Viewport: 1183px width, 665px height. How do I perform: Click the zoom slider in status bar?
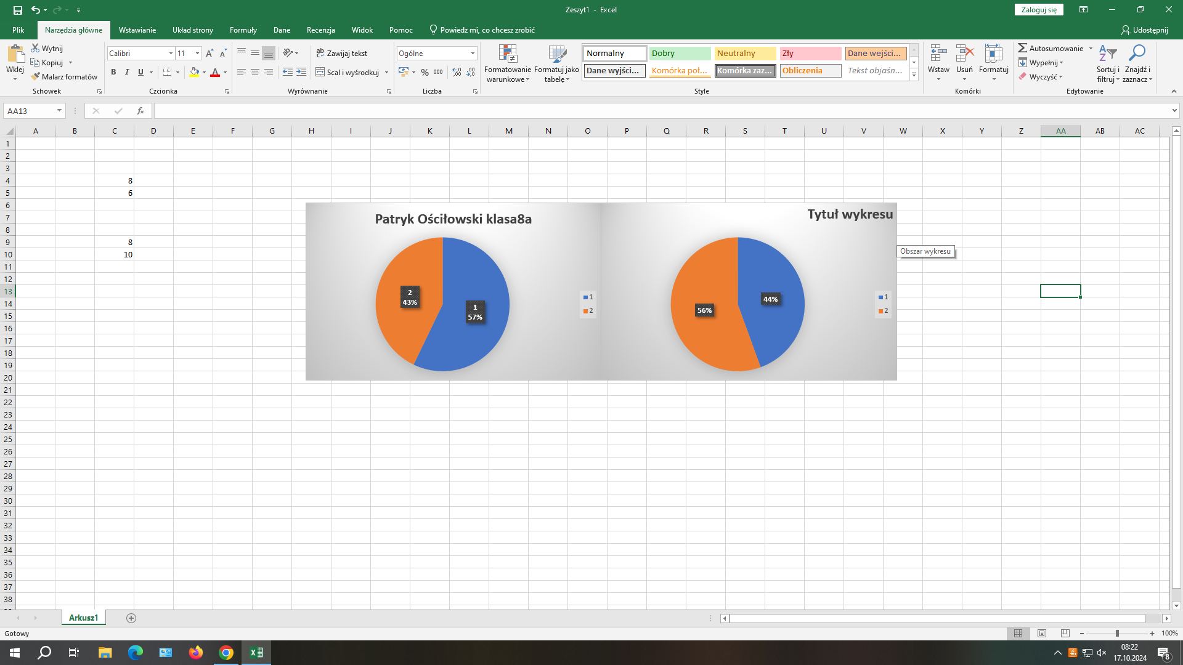1116,633
